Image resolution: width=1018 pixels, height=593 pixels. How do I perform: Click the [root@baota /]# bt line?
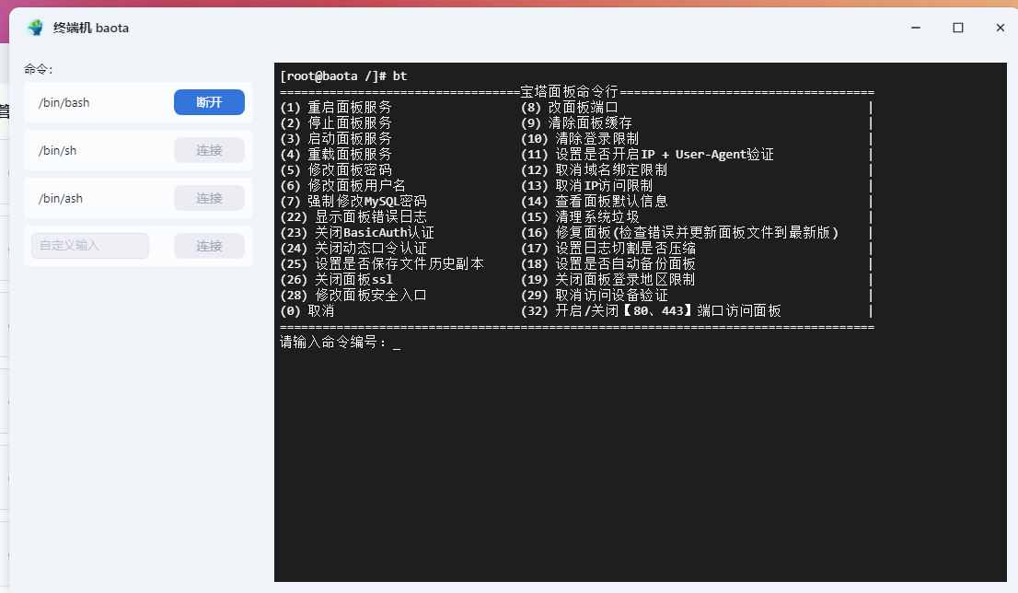tap(343, 76)
